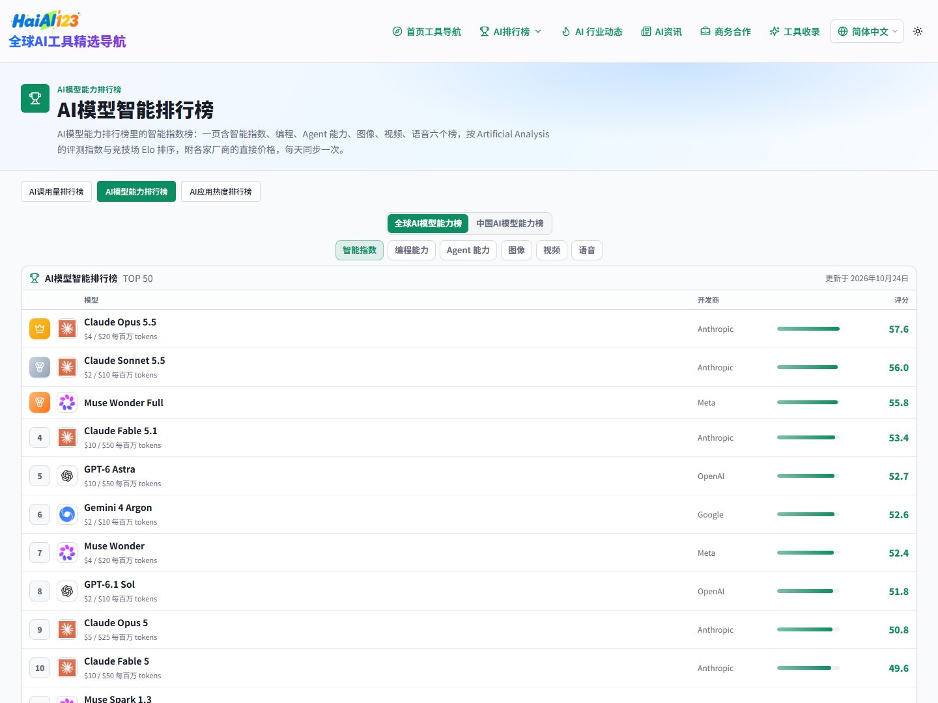The width and height of the screenshot is (938, 703).
Task: Filter by 编程能力
Action: tap(412, 250)
